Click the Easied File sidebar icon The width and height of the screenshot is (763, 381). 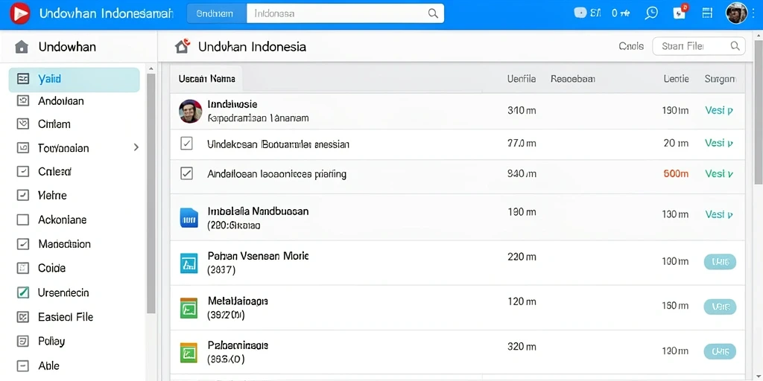tap(23, 317)
